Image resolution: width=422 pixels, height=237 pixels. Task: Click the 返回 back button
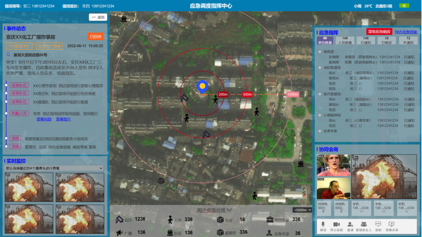click(98, 17)
